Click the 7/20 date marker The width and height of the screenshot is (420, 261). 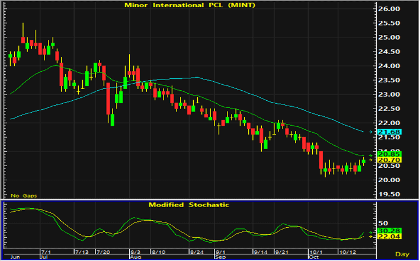(x=103, y=252)
